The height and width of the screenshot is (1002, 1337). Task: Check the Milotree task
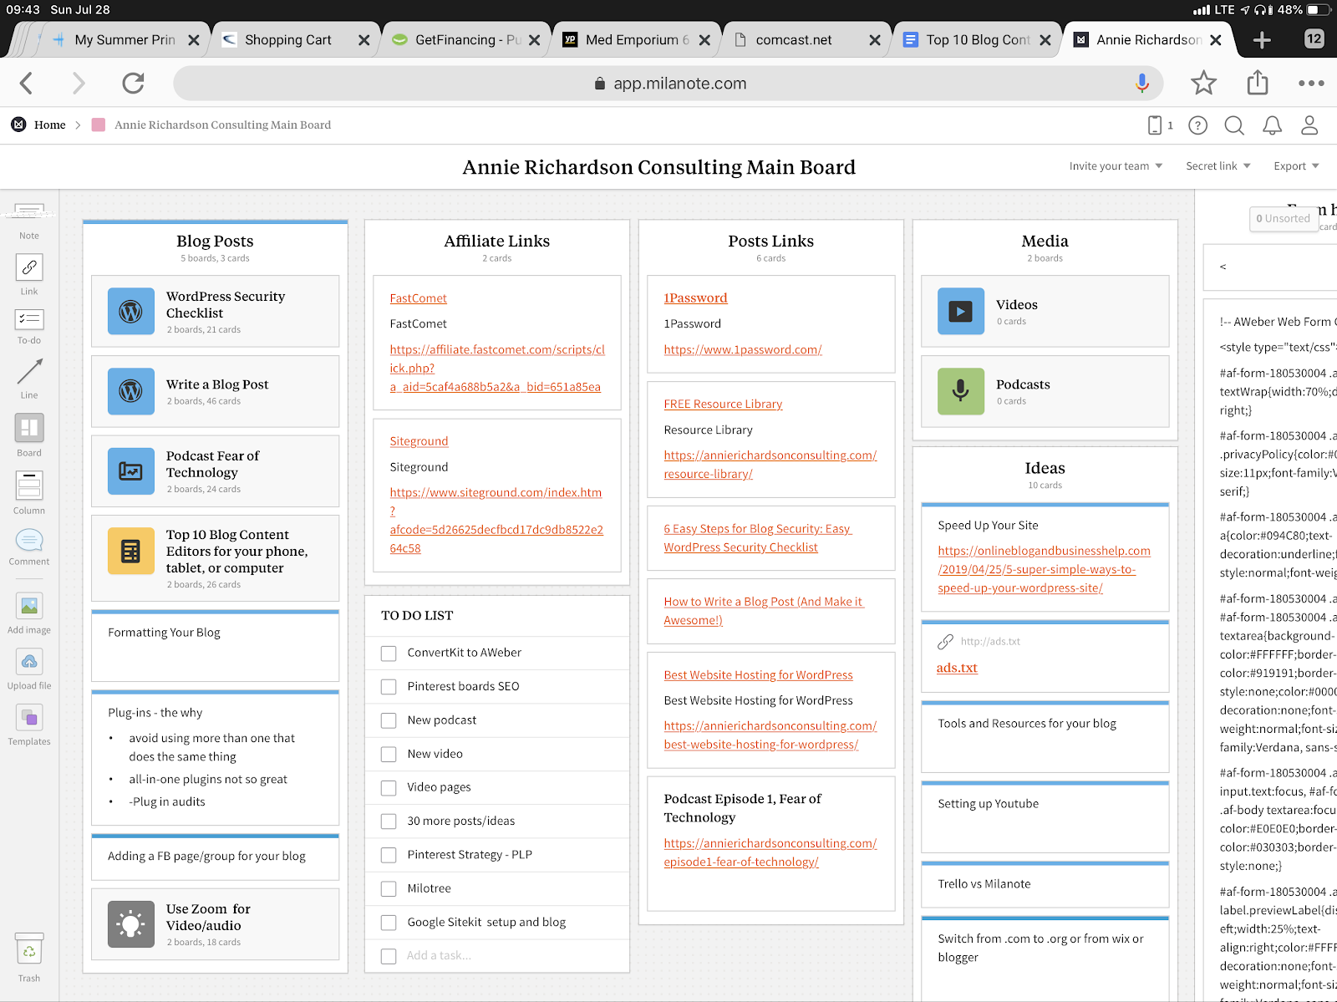tap(389, 889)
